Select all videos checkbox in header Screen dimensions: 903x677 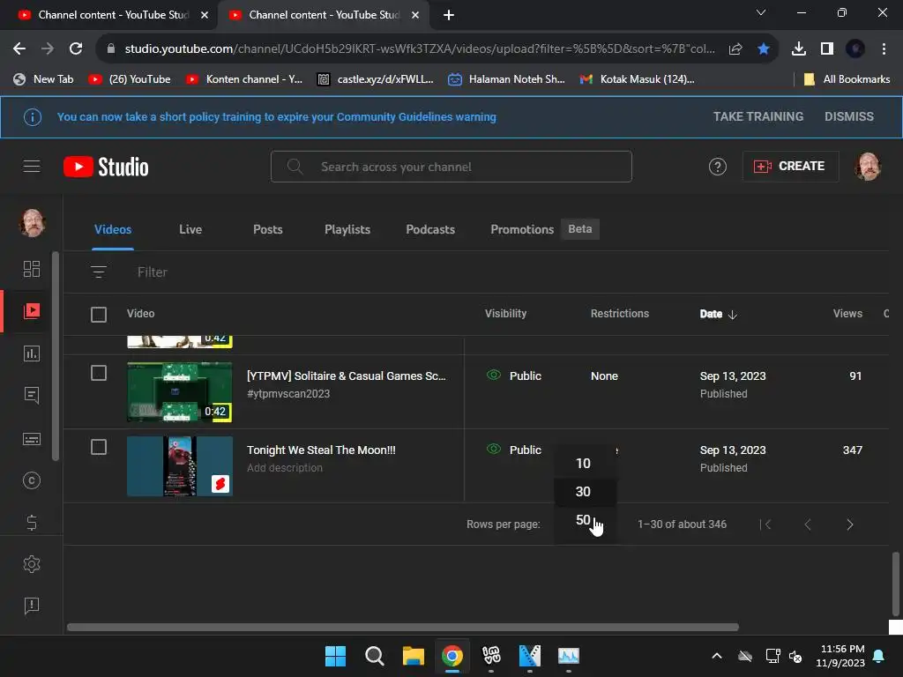pos(99,315)
